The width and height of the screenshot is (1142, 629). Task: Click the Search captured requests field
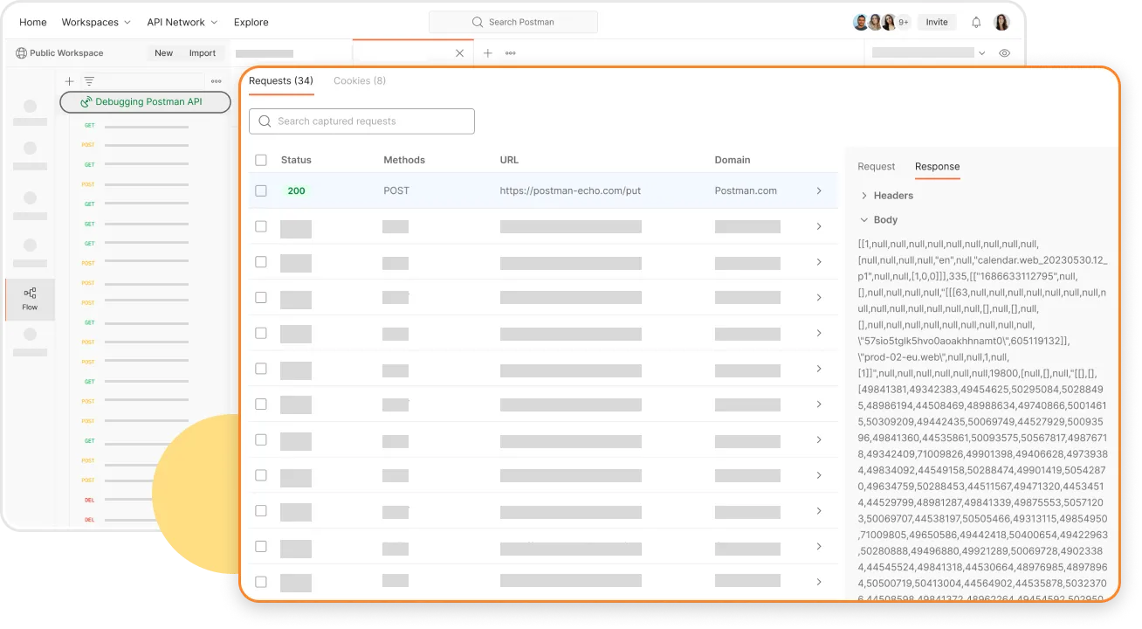point(361,121)
